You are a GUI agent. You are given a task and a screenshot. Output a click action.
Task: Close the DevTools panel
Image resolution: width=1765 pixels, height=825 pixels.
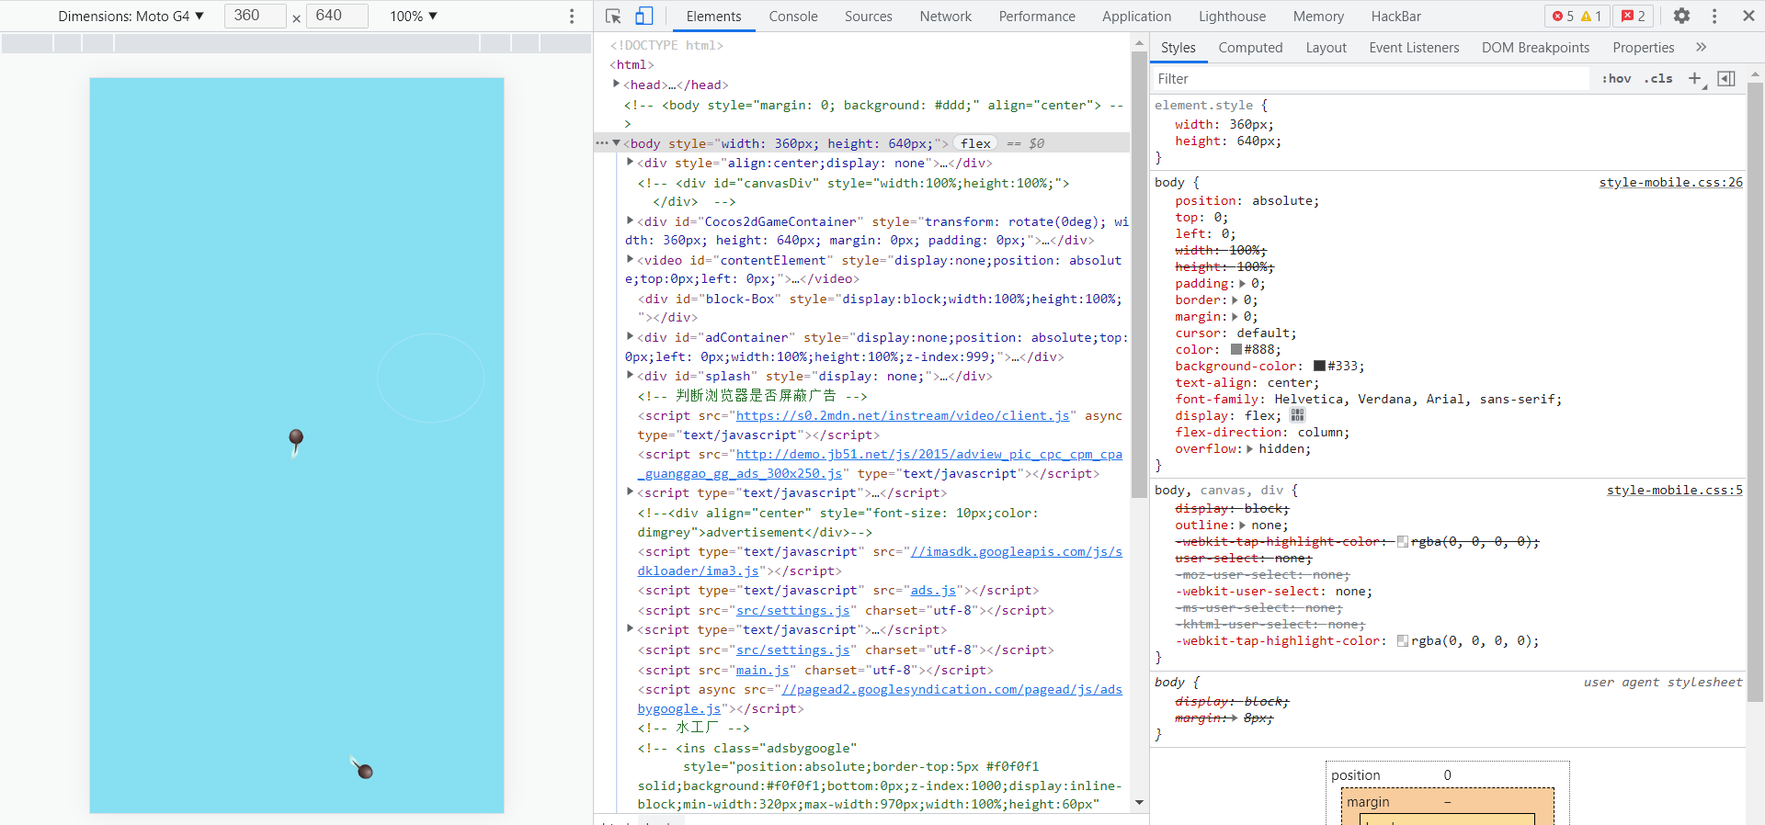coord(1748,16)
